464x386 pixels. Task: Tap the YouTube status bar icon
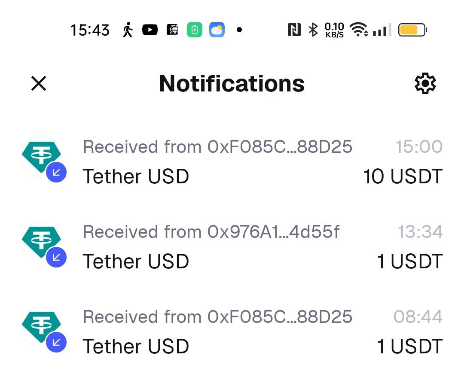pyautogui.click(x=150, y=30)
